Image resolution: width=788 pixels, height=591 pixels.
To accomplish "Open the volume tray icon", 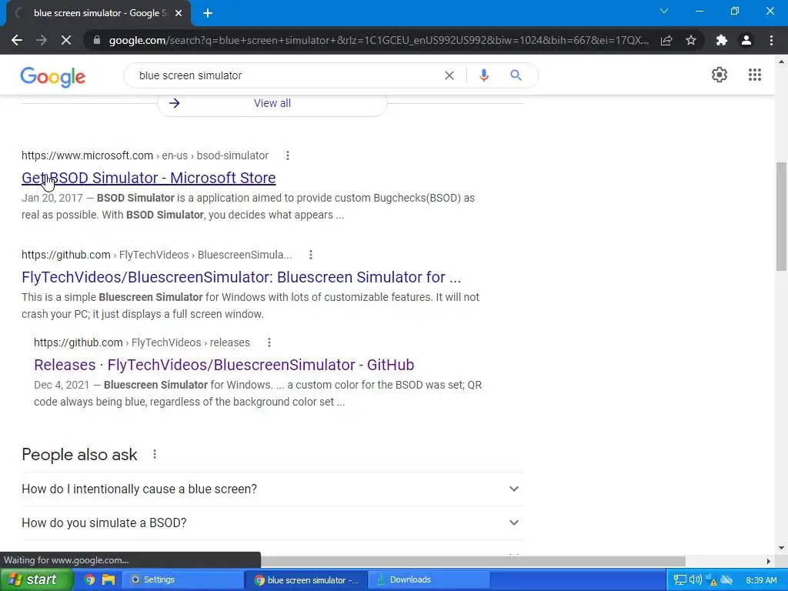I will 696,579.
